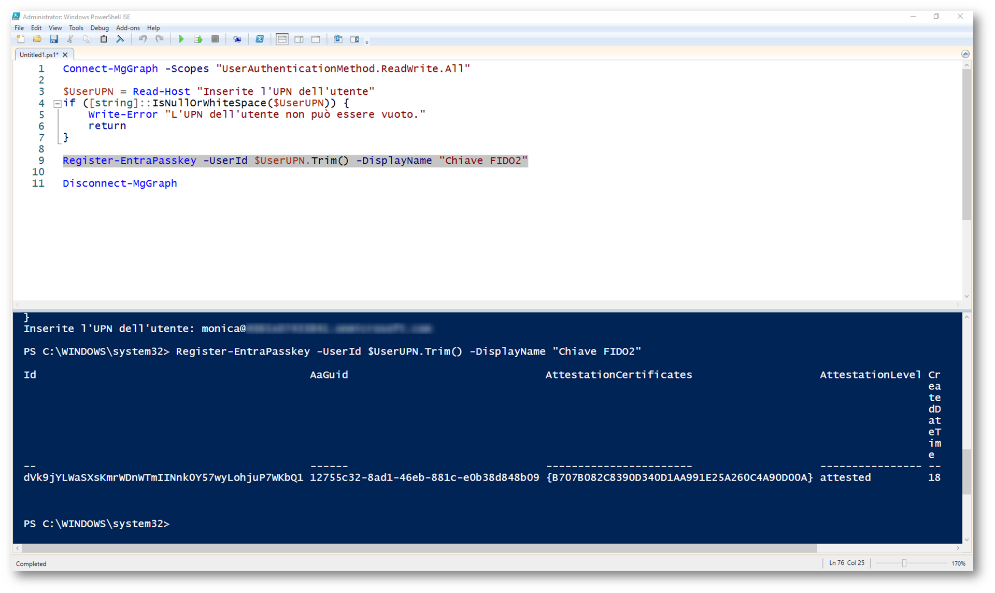The width and height of the screenshot is (995, 593).
Task: Adjust the zoom slider in status bar
Action: pyautogui.click(x=904, y=563)
